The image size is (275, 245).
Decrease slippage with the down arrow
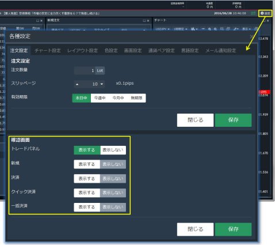[102, 84]
